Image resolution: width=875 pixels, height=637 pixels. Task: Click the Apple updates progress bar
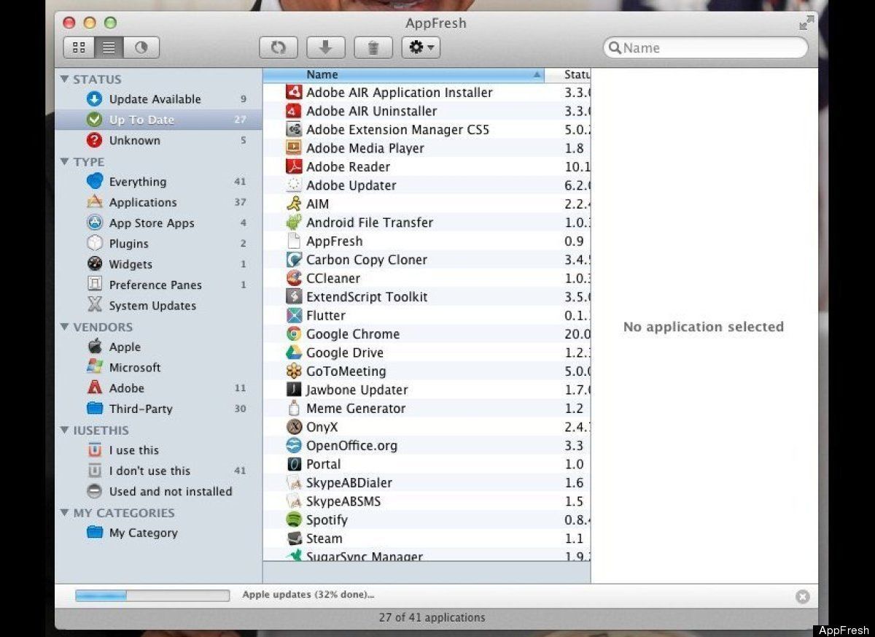tap(152, 595)
